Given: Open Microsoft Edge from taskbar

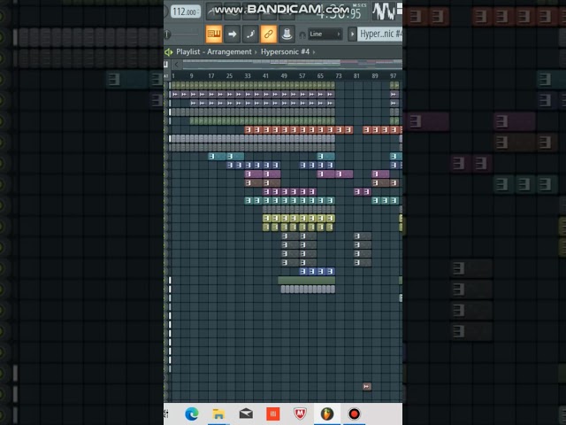Looking at the screenshot, I should click(x=191, y=413).
